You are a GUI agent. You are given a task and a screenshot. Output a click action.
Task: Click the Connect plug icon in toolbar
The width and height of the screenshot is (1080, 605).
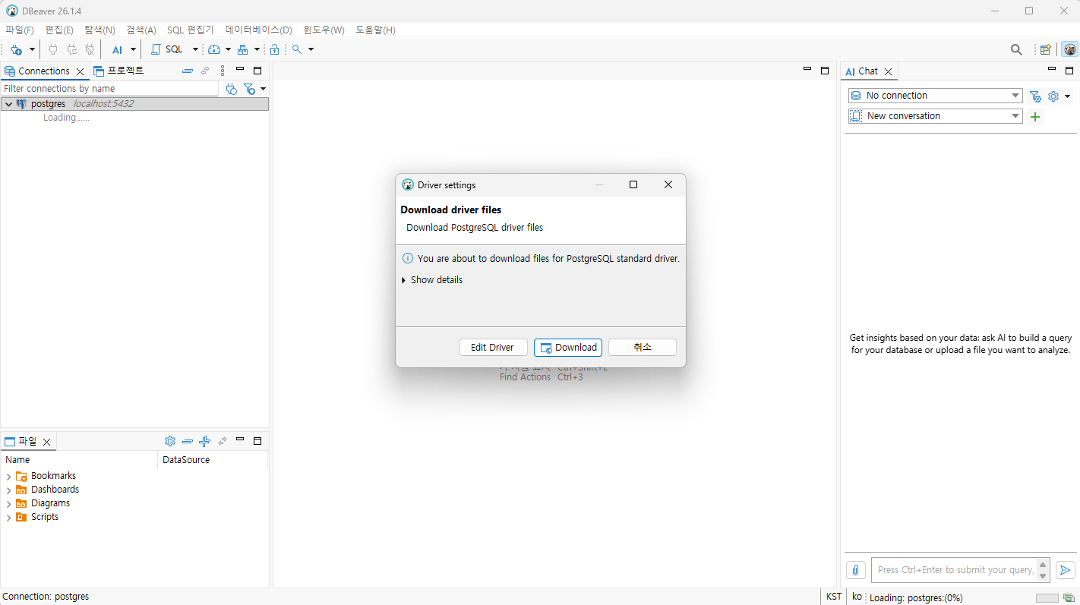coord(53,49)
